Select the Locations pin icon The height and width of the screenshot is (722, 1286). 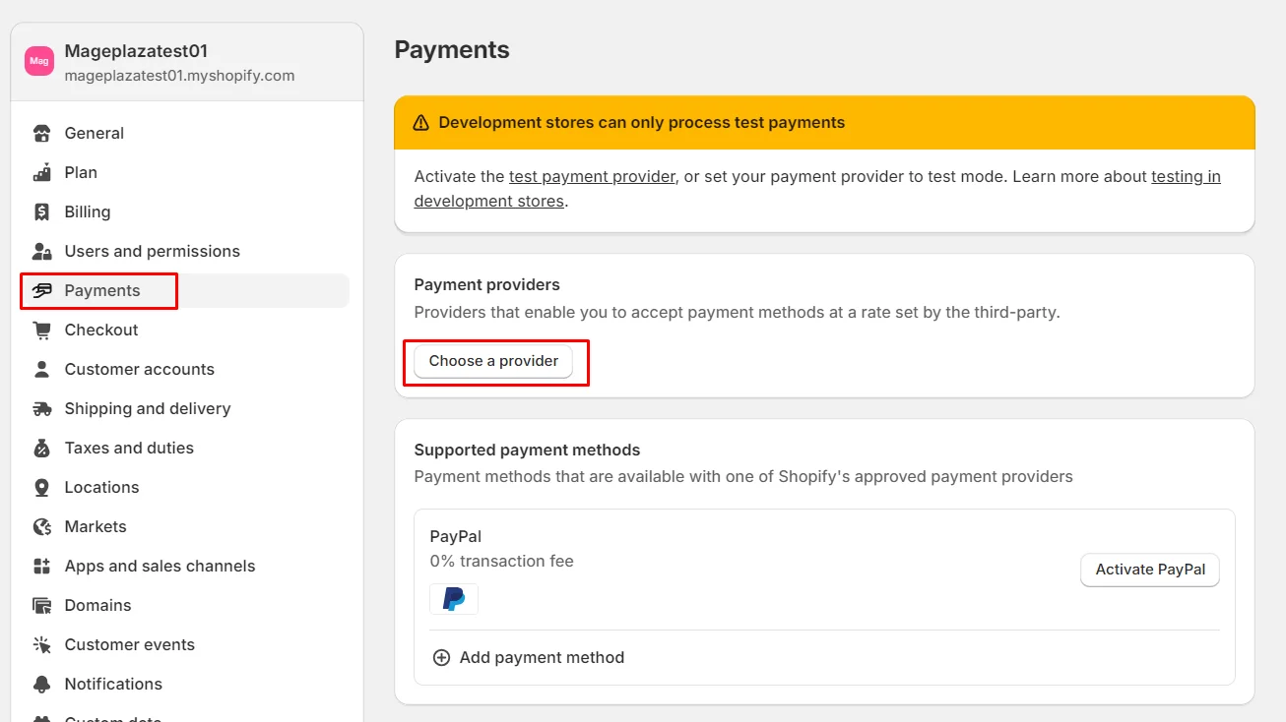[41, 487]
